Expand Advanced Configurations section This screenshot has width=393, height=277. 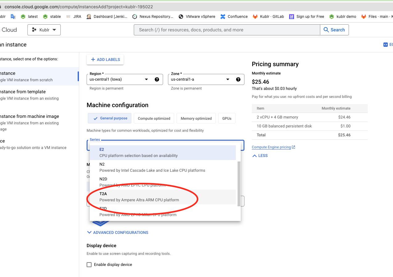pyautogui.click(x=117, y=232)
